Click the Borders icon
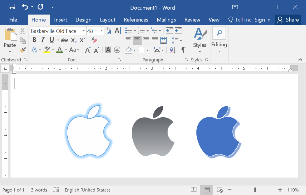Viewport: 306px width, 195px height. (x=141, y=50)
